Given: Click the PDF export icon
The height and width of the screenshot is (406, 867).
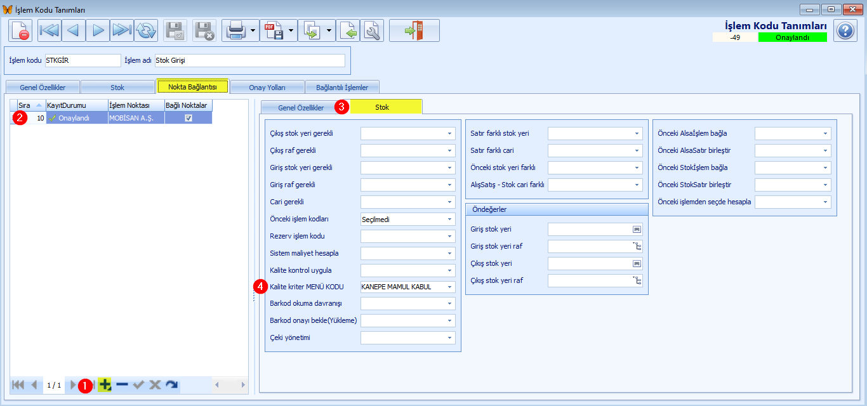Looking at the screenshot, I should coord(274,30).
